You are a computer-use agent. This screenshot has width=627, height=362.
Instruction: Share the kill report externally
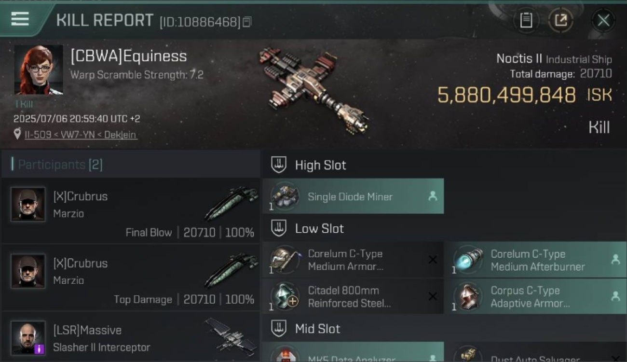click(x=560, y=20)
